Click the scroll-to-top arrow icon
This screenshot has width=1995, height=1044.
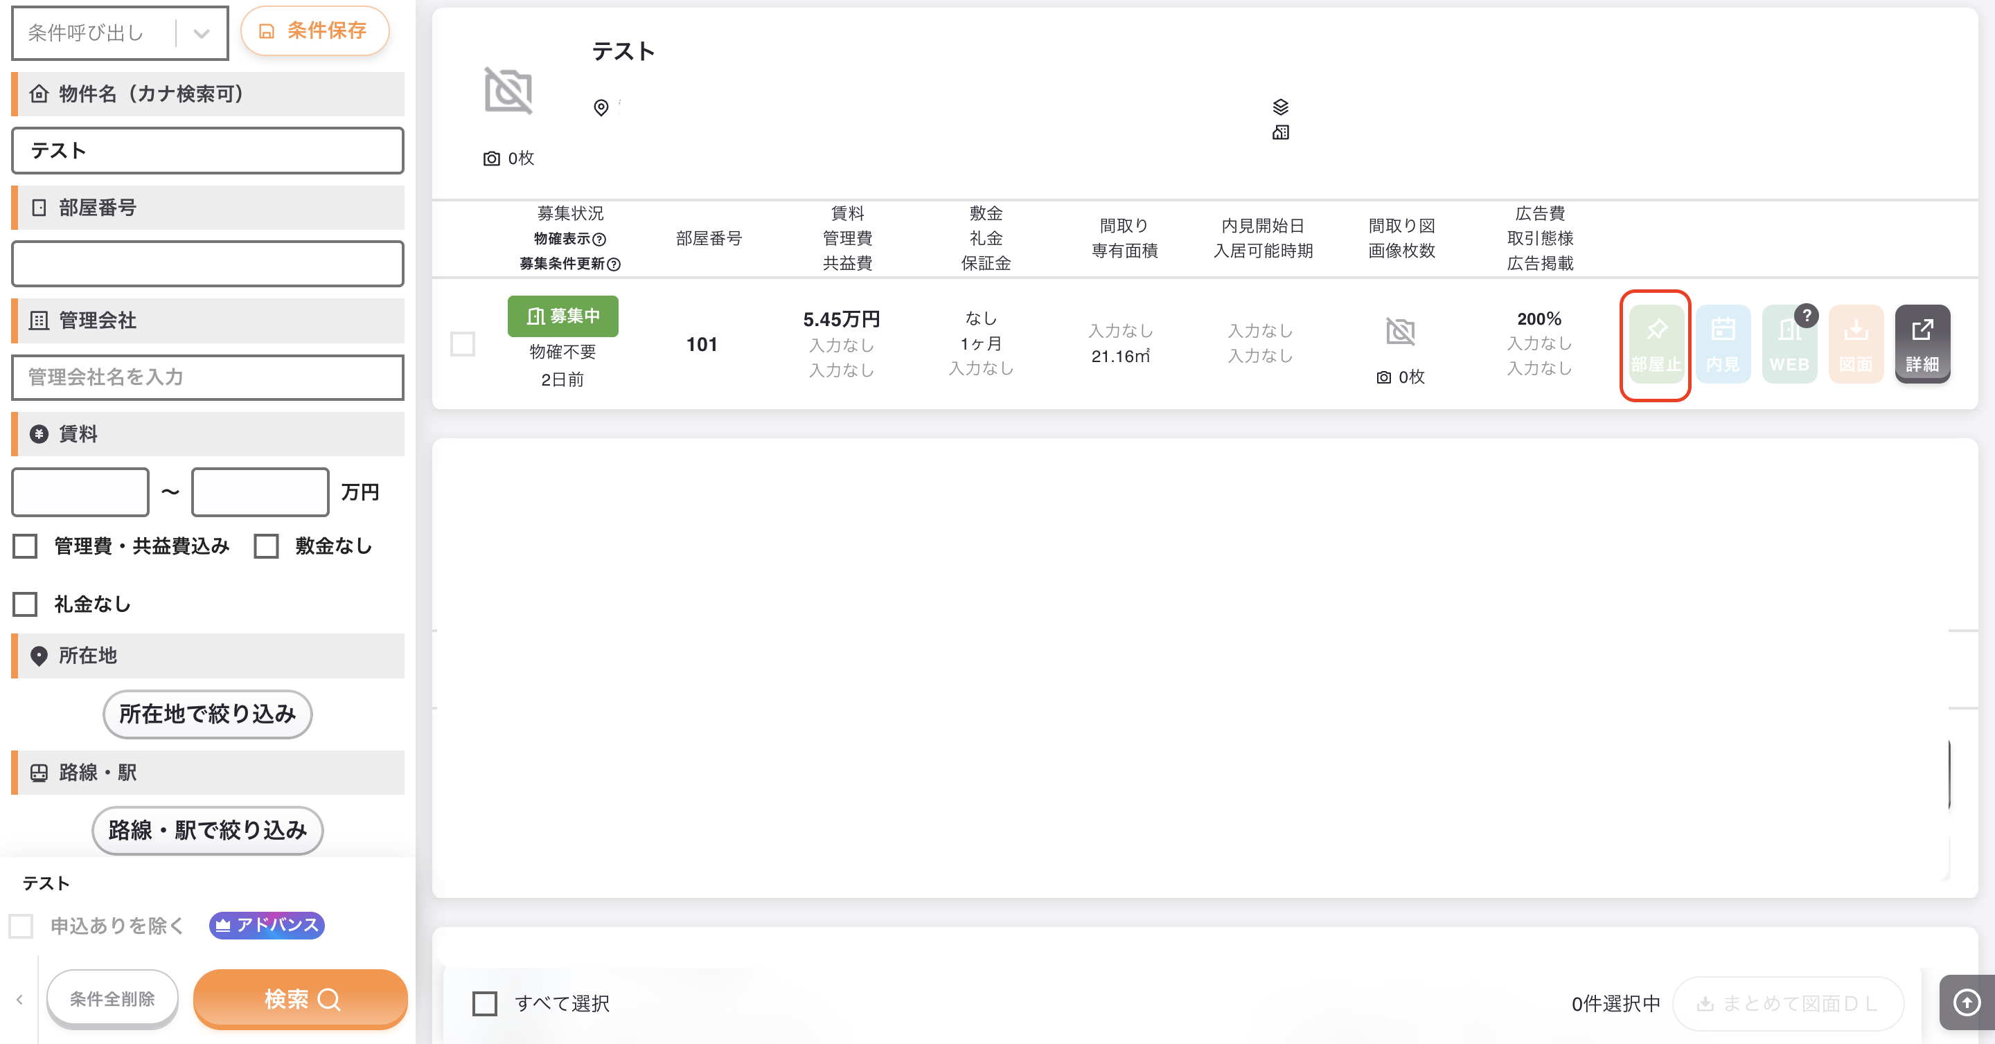[x=1967, y=1003]
